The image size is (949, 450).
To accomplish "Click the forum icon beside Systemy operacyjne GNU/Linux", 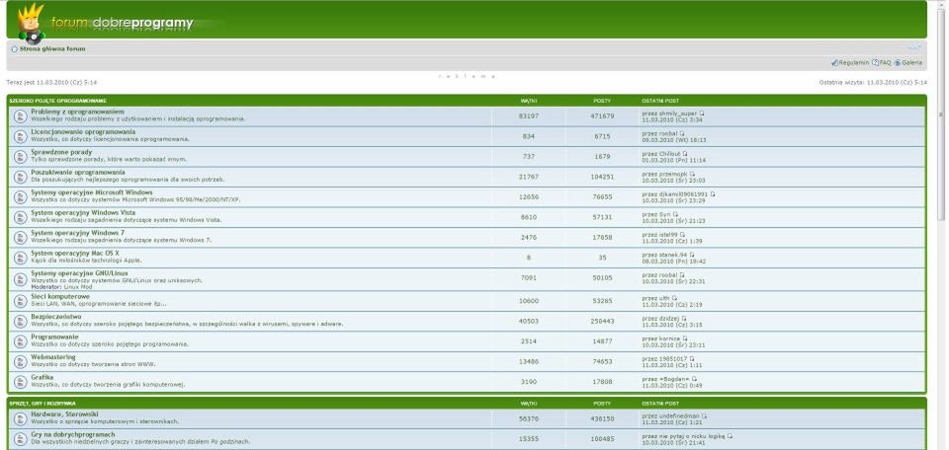I will (21, 279).
